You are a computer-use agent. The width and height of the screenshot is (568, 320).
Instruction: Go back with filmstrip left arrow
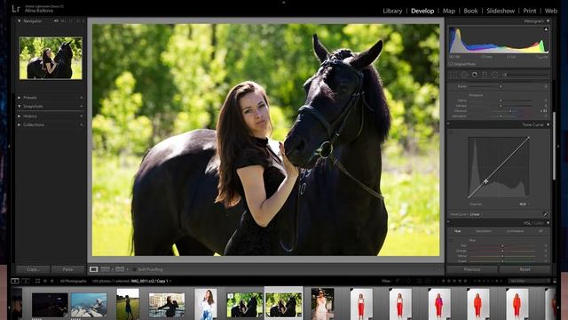(45, 281)
